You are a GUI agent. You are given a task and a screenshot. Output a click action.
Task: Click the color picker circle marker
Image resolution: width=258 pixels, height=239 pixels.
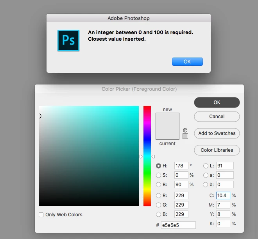click(x=39, y=116)
